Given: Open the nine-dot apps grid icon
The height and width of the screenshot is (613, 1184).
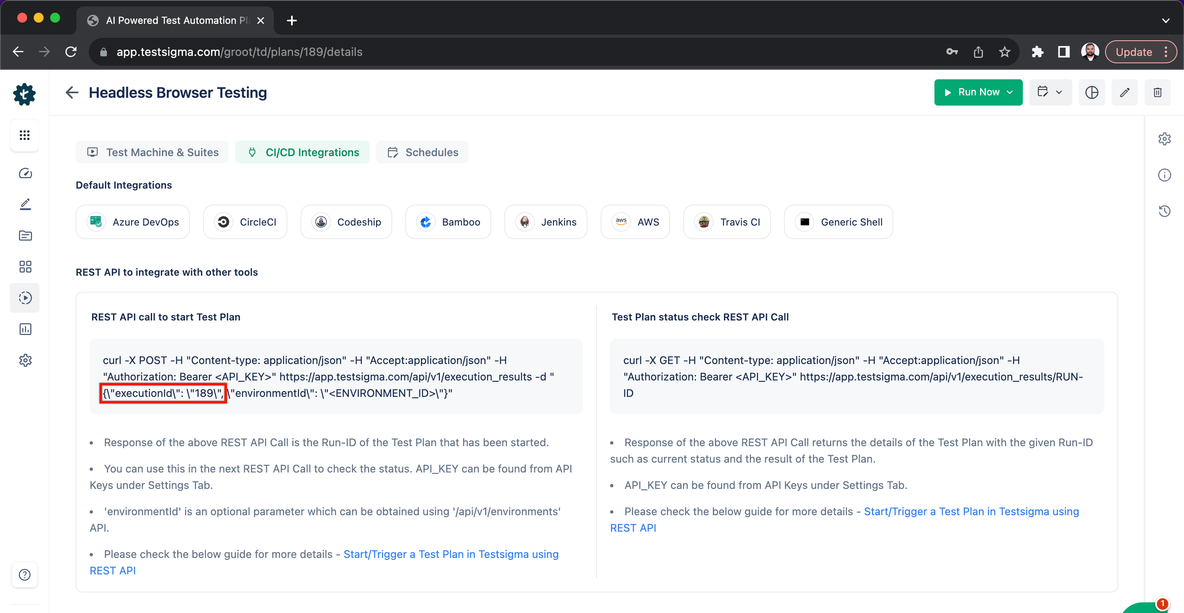Looking at the screenshot, I should 25,135.
